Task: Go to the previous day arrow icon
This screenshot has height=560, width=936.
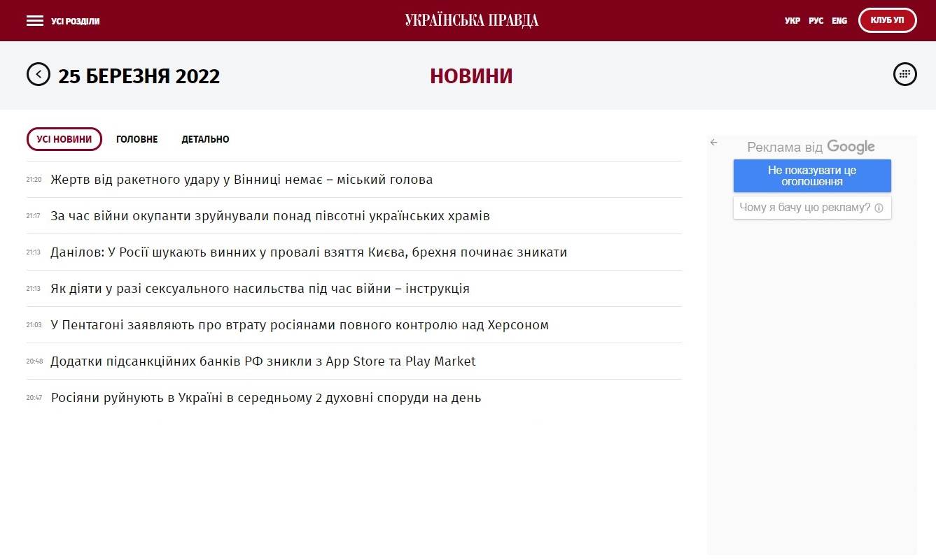Action: [x=39, y=74]
